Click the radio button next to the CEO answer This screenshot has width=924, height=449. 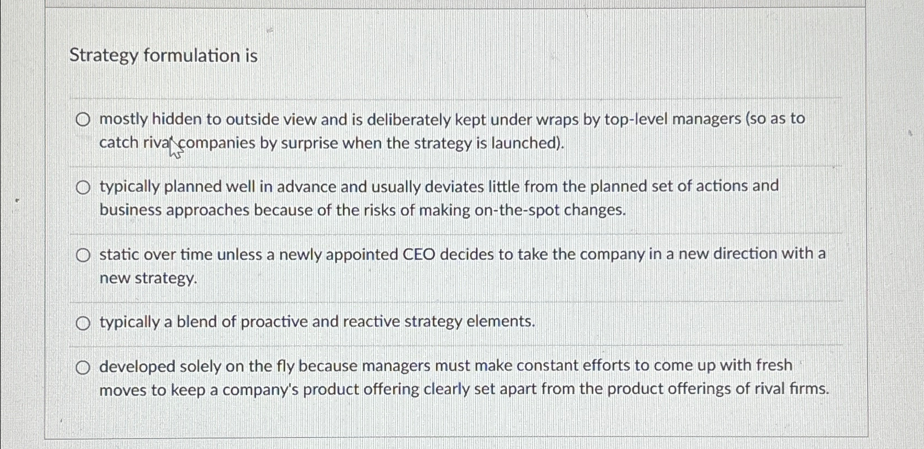pyautogui.click(x=83, y=254)
